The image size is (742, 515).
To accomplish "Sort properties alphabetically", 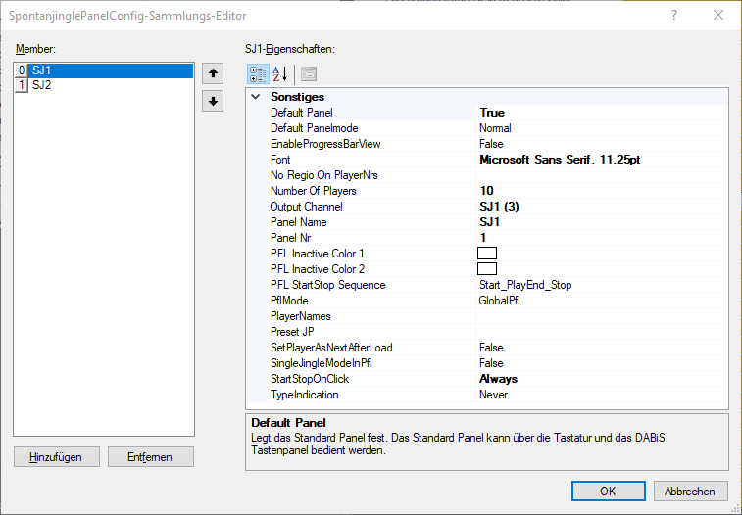I will (x=280, y=74).
